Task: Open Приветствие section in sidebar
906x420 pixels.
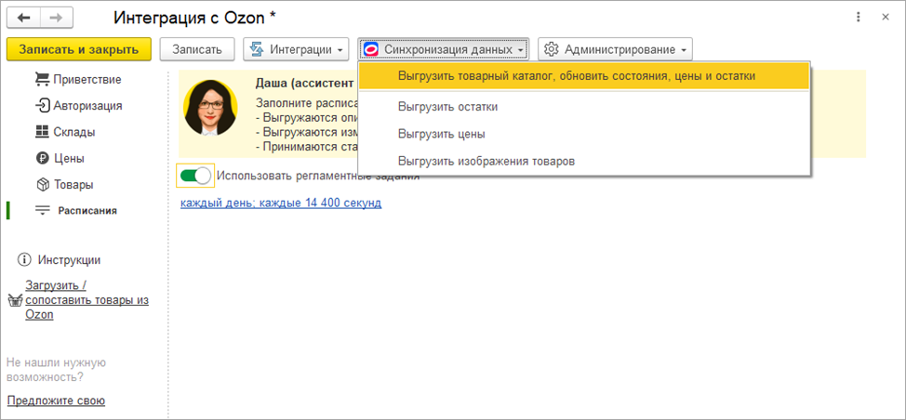Action: click(87, 79)
